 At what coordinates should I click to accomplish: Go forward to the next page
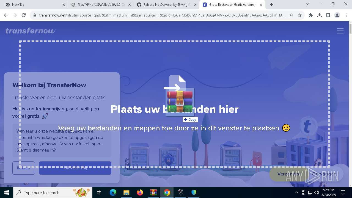click(x=15, y=15)
